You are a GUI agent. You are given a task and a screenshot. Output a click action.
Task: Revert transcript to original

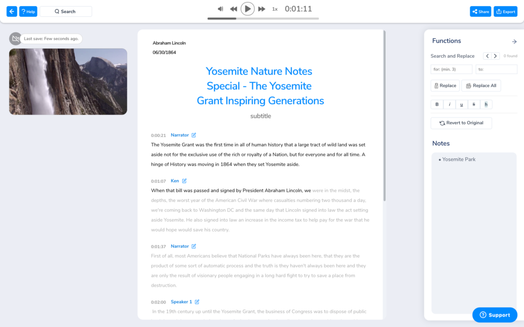pyautogui.click(x=461, y=123)
